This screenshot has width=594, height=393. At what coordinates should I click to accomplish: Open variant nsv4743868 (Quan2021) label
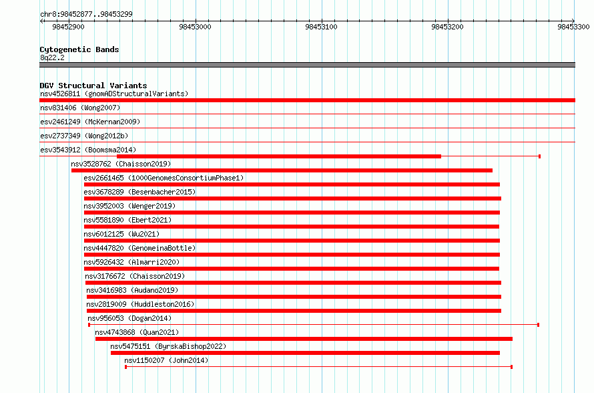(x=137, y=332)
